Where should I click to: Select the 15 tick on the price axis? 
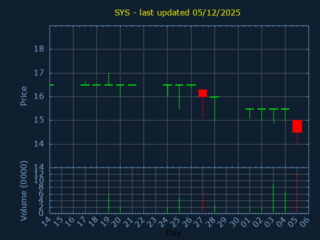[x=39, y=120]
